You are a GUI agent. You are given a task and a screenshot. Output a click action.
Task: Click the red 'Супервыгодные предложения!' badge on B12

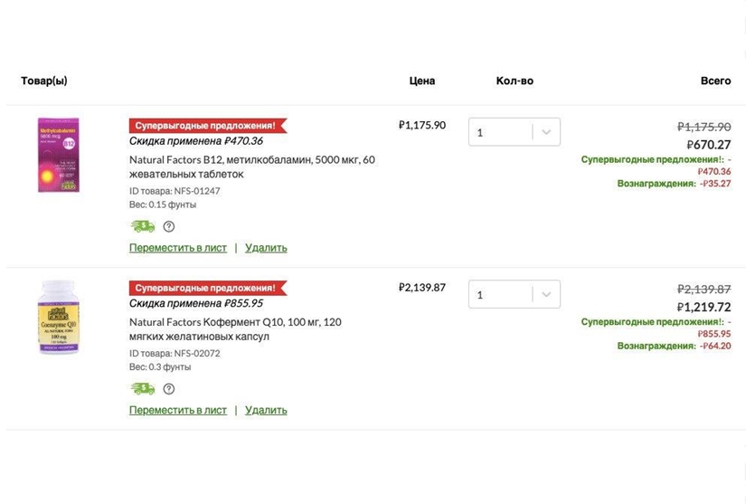coord(207,125)
